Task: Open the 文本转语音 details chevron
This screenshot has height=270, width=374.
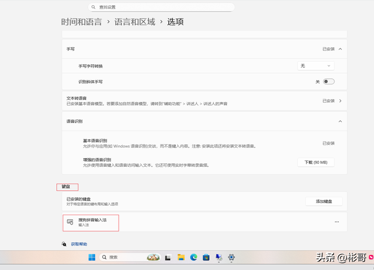Action: pyautogui.click(x=340, y=101)
